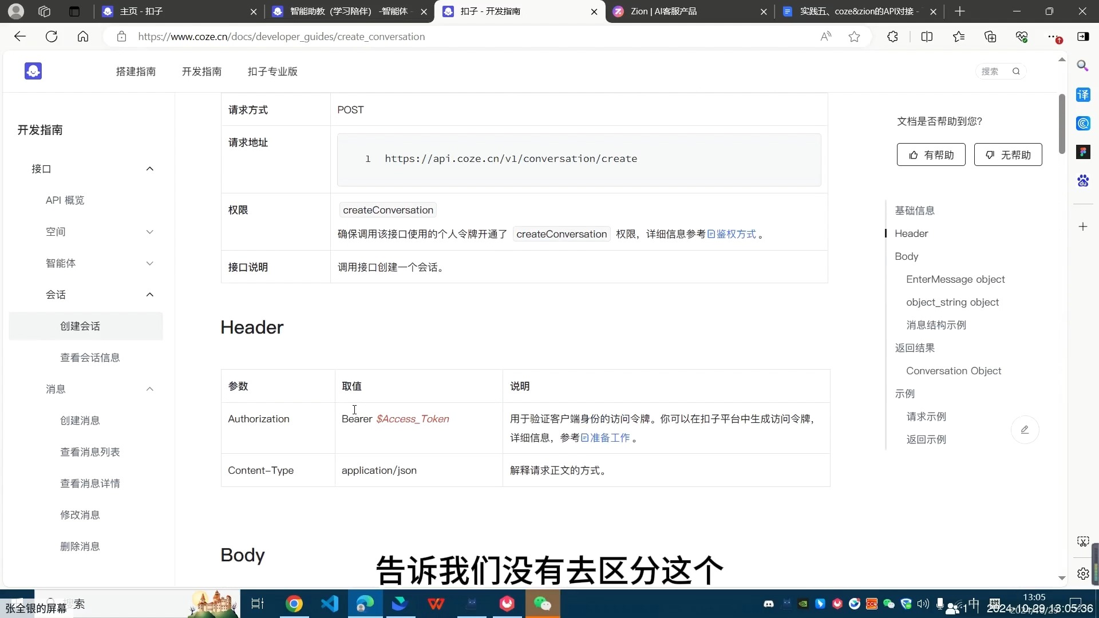
Task: Click the 有帮助 feedback button
Action: tap(931, 154)
